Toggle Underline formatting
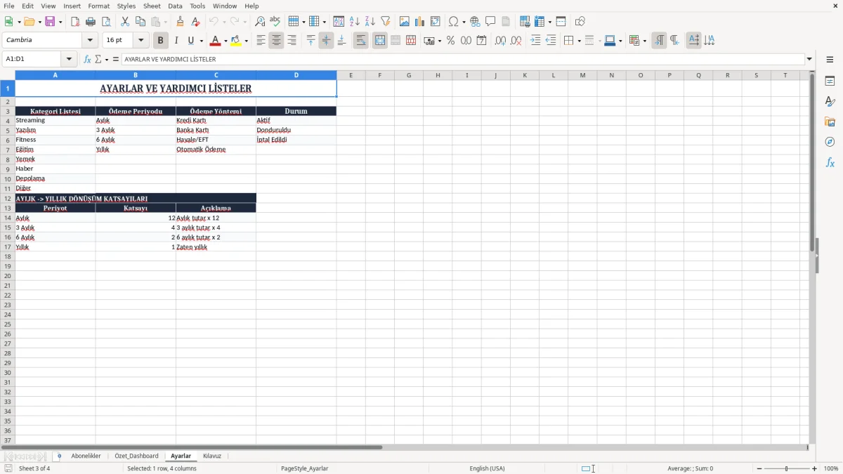The image size is (843, 474). [x=191, y=41]
